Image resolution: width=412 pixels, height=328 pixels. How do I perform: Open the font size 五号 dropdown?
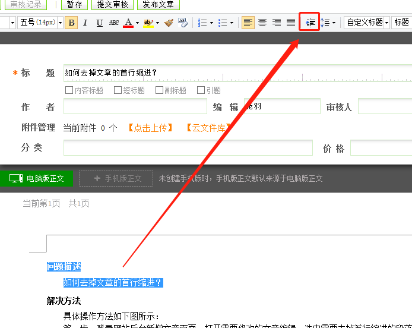(60, 23)
